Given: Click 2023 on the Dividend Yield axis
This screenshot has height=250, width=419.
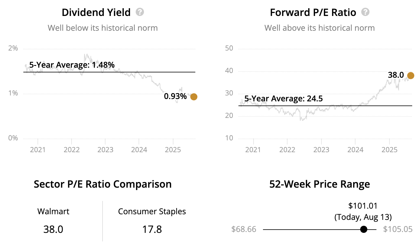Looking at the screenshot, I should (105, 150).
